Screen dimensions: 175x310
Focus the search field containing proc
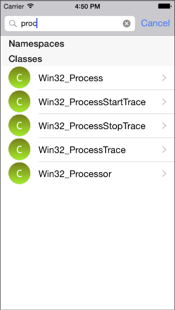click(70, 24)
